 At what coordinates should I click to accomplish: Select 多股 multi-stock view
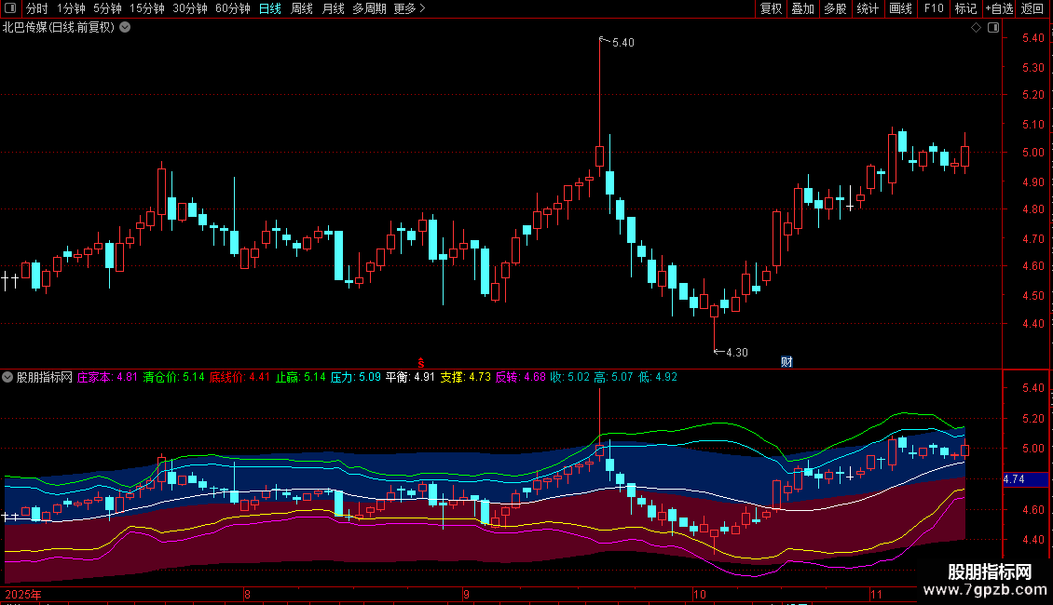[835, 9]
